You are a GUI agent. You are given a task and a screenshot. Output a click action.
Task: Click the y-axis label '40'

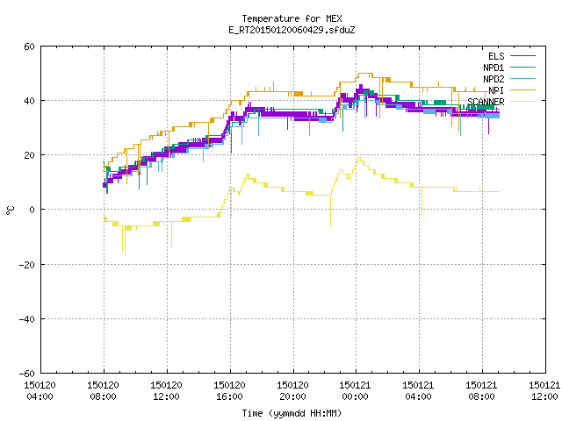29,101
